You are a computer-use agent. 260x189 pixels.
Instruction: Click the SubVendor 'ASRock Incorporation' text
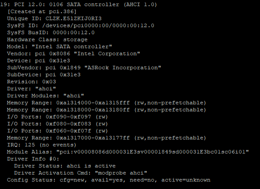point(123,68)
